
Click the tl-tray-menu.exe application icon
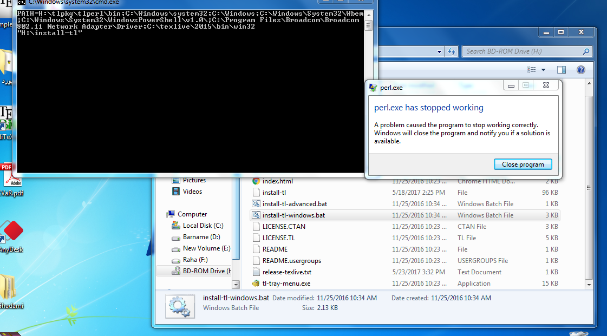click(x=256, y=284)
